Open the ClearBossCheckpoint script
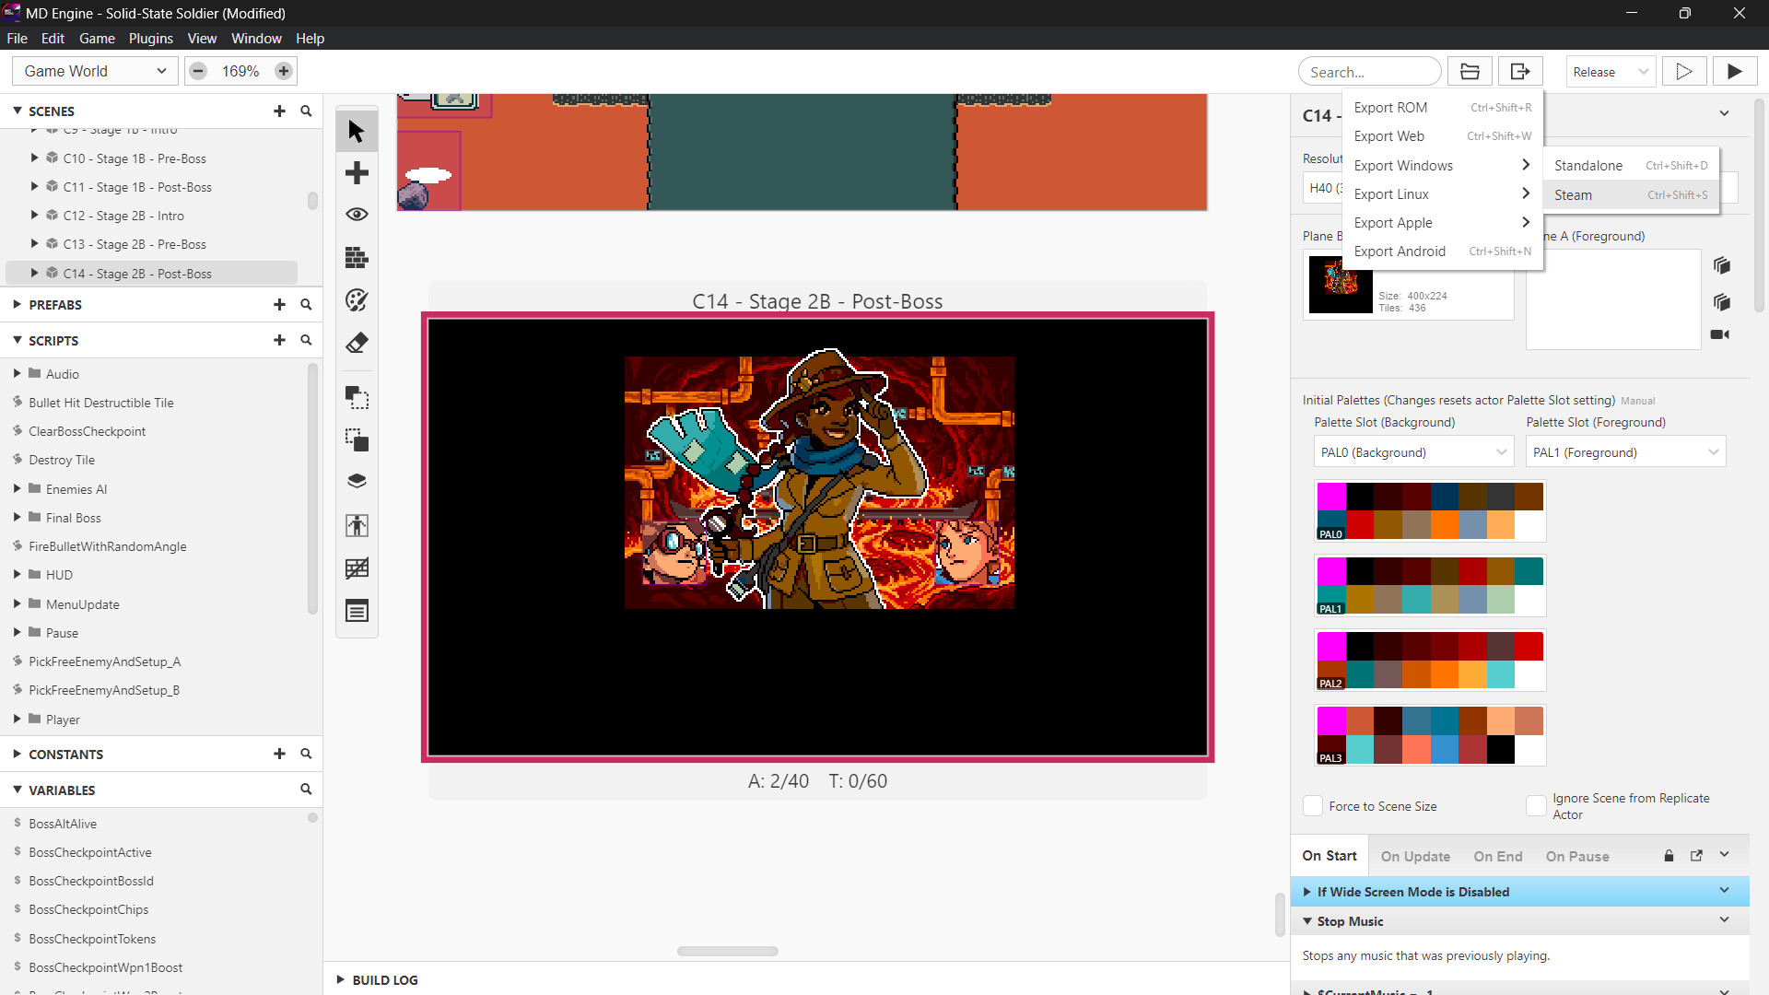The height and width of the screenshot is (995, 1769). (87, 431)
